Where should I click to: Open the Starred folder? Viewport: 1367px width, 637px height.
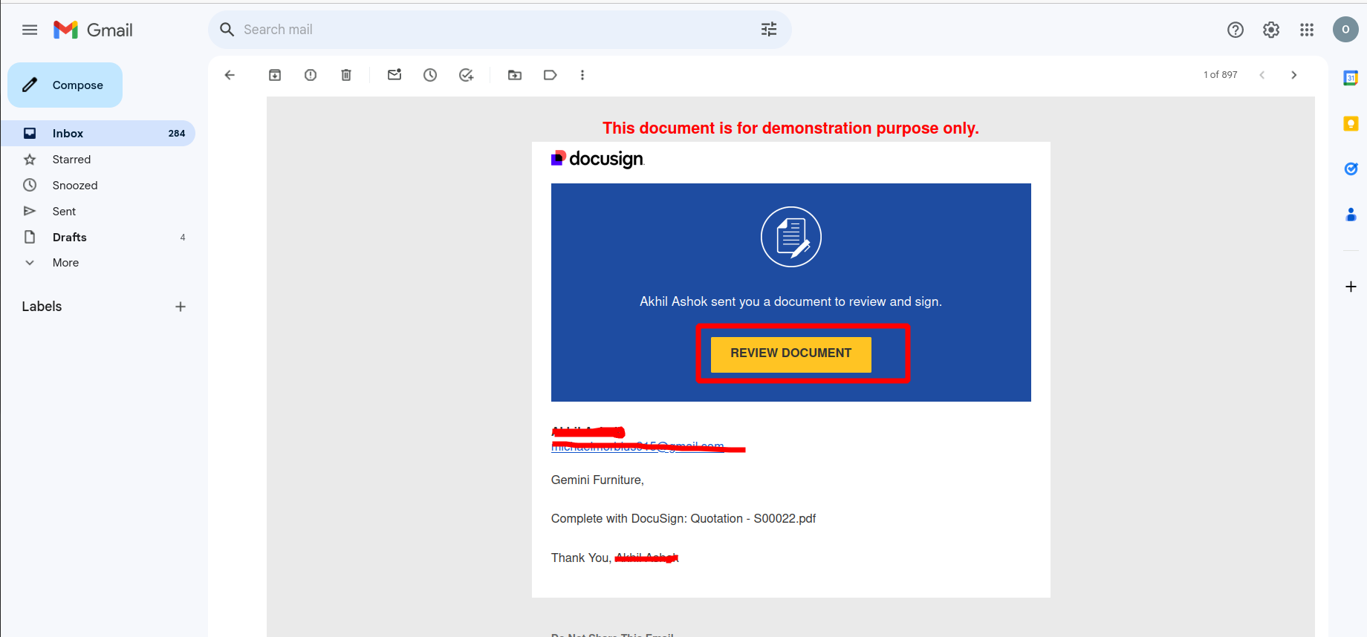(x=97, y=160)
